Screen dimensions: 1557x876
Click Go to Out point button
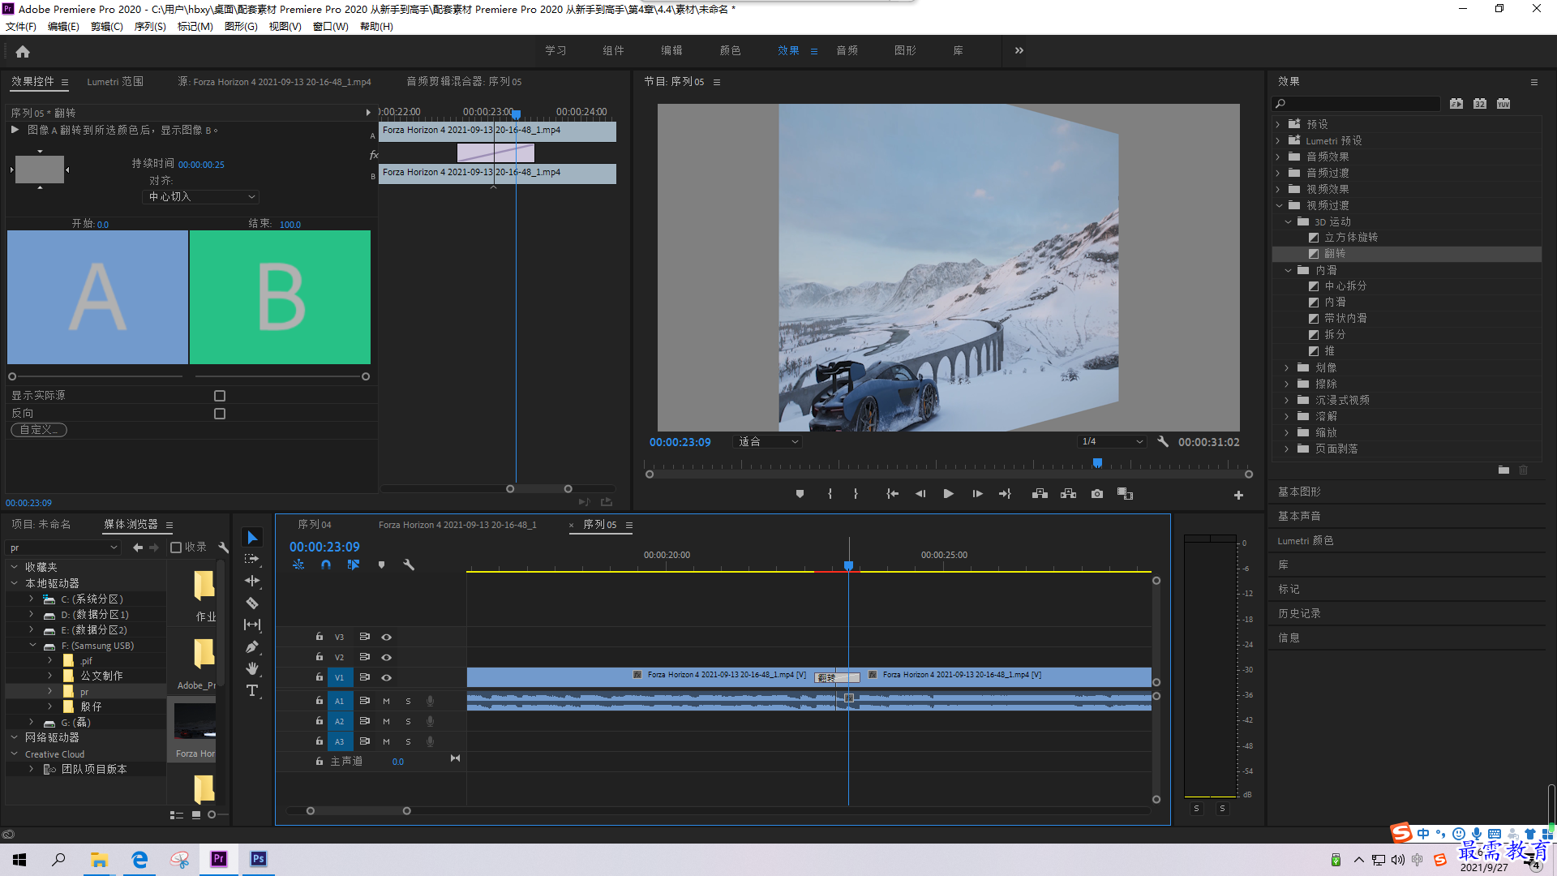[x=1005, y=493]
